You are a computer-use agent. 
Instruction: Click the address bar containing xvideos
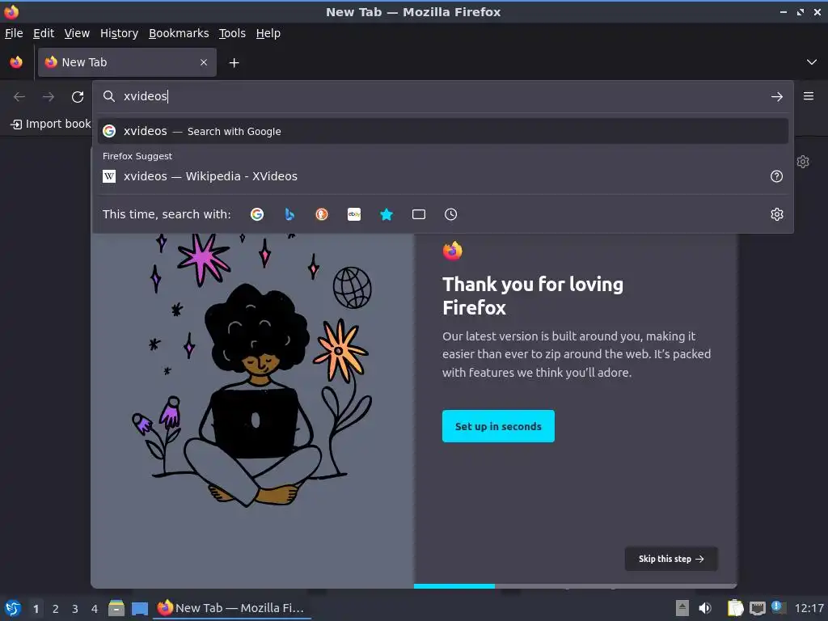[442, 96]
